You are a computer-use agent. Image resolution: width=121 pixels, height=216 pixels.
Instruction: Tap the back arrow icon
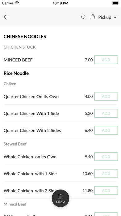tap(6, 17)
